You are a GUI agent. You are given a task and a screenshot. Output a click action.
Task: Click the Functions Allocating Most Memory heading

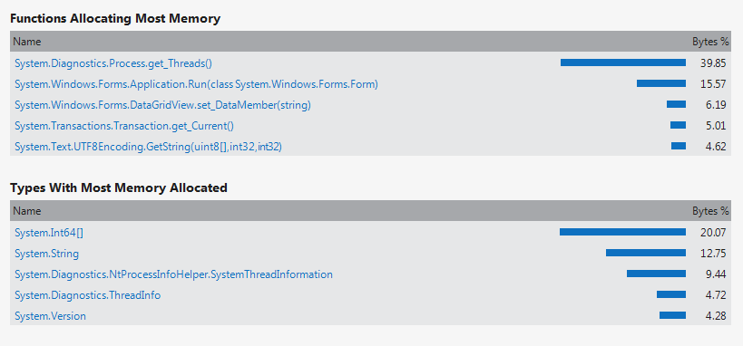point(115,18)
